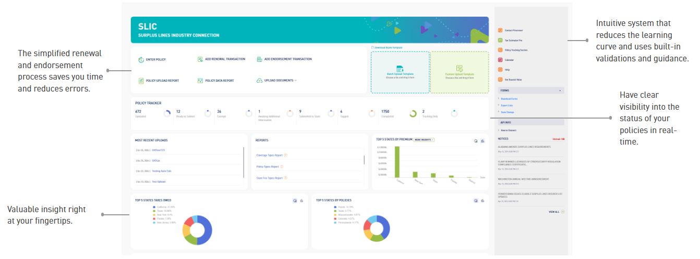This screenshot has height=259, width=700.
Task: Switch Top 5 States Taxes Owed to pie view
Action: point(295,200)
